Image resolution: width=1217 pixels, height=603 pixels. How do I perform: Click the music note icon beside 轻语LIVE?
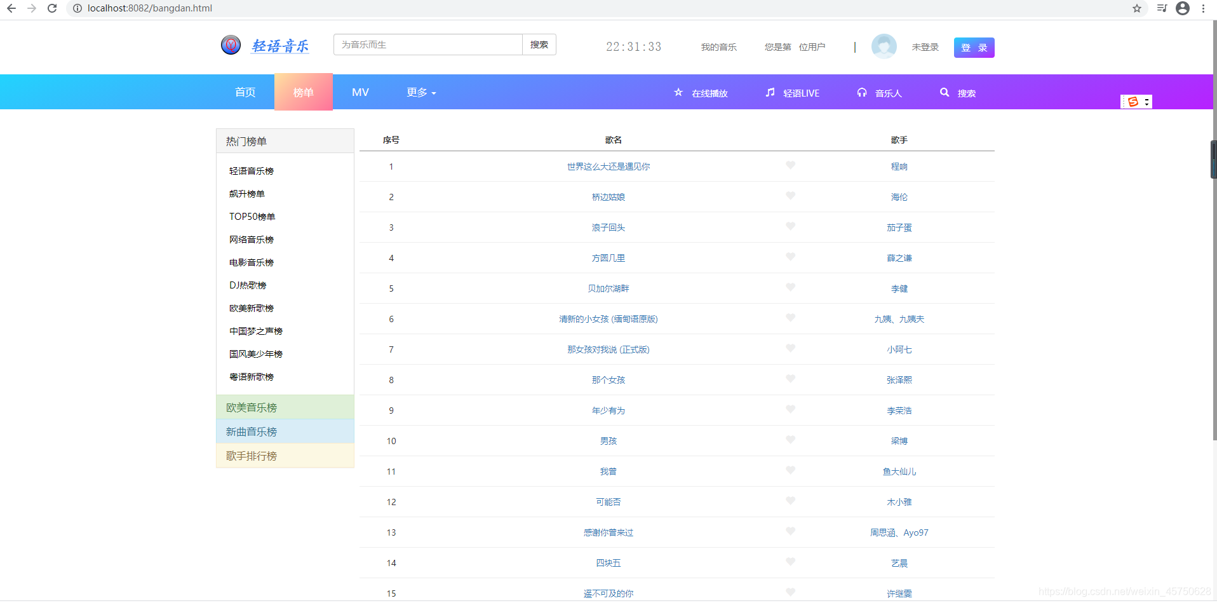click(x=770, y=92)
